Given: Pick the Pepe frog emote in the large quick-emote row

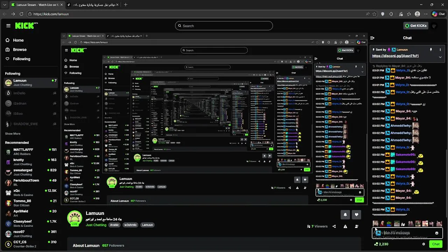Looking at the screenshot, I should pyautogui.click(x=389, y=223).
